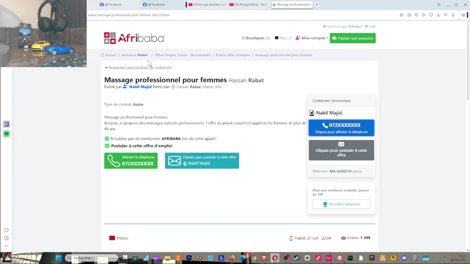Click Publier une annonce button

tap(352, 38)
